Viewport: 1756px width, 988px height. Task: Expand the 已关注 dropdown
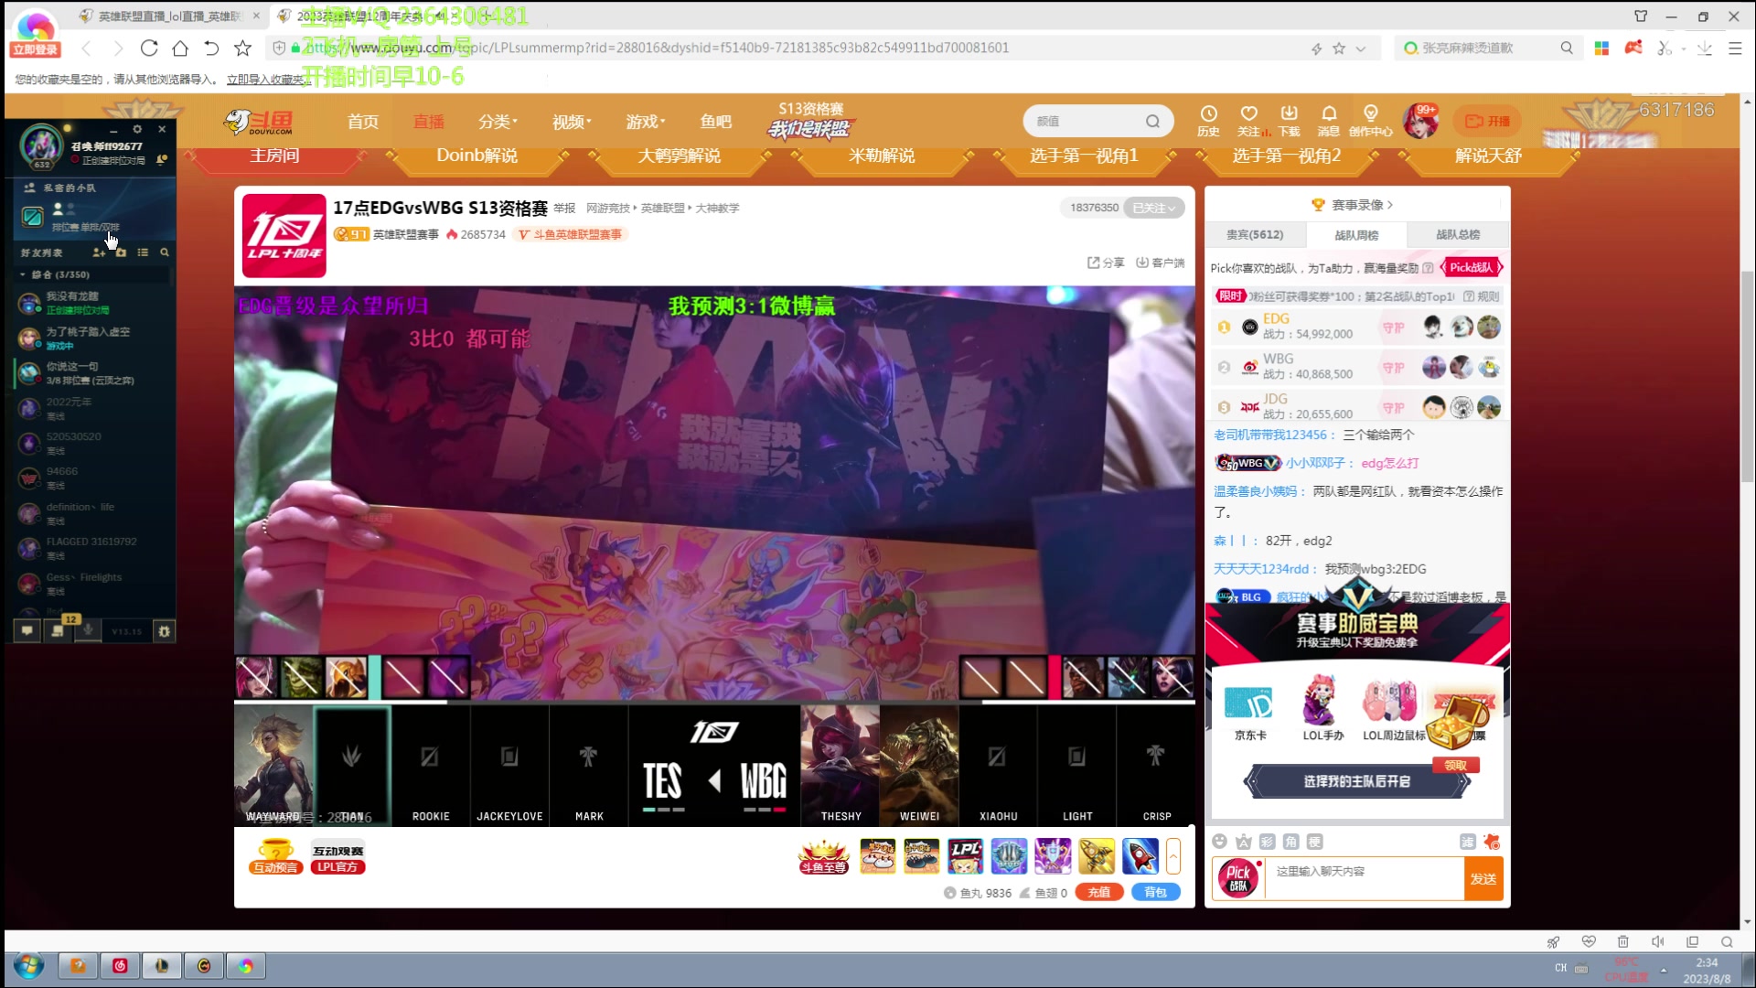point(1154,208)
